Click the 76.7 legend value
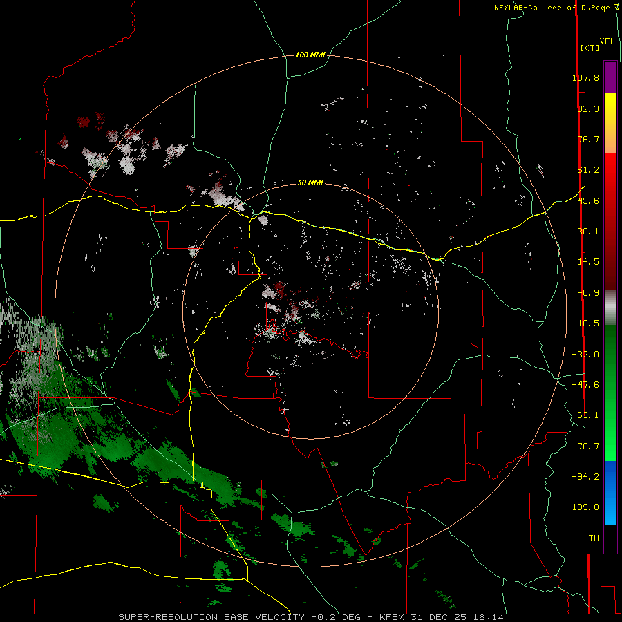This screenshot has height=622, width=622. coord(588,139)
